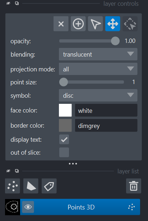Viewport: 148px width, 221px height.
Task: Open the projection mode dropdown
Action: [98, 69]
